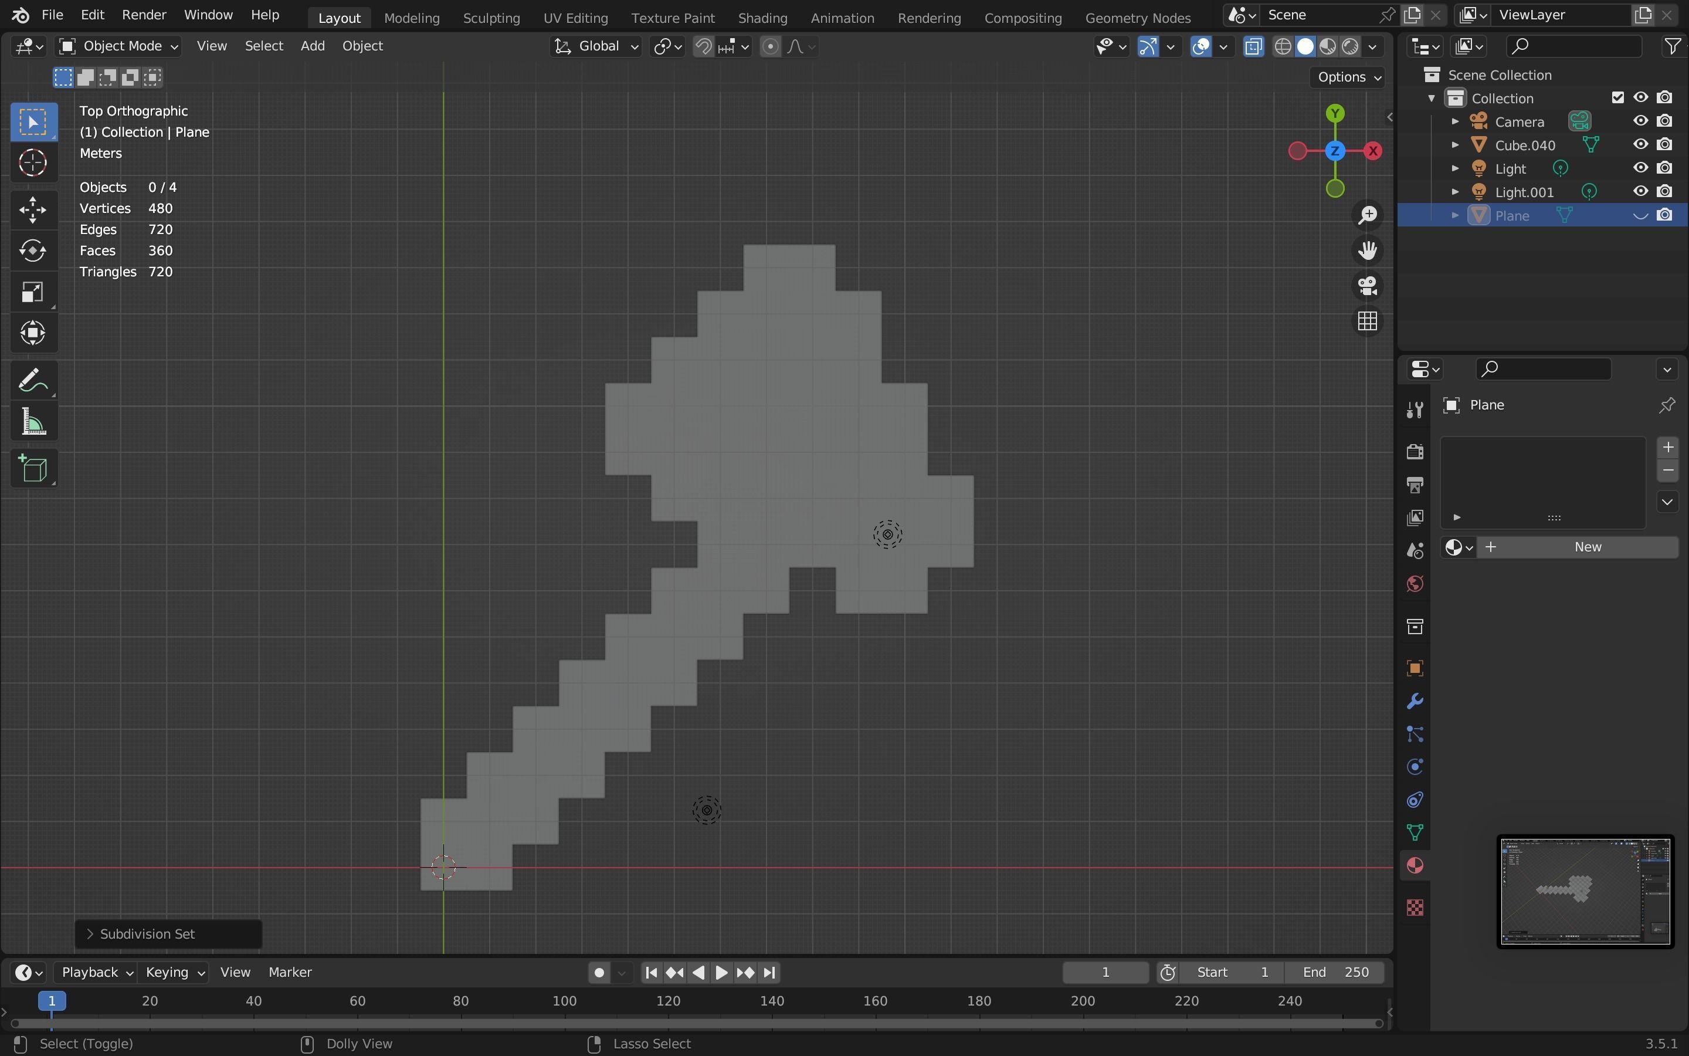The width and height of the screenshot is (1689, 1056).
Task: Toggle Light.001 viewport visibility eye
Action: pyautogui.click(x=1641, y=191)
